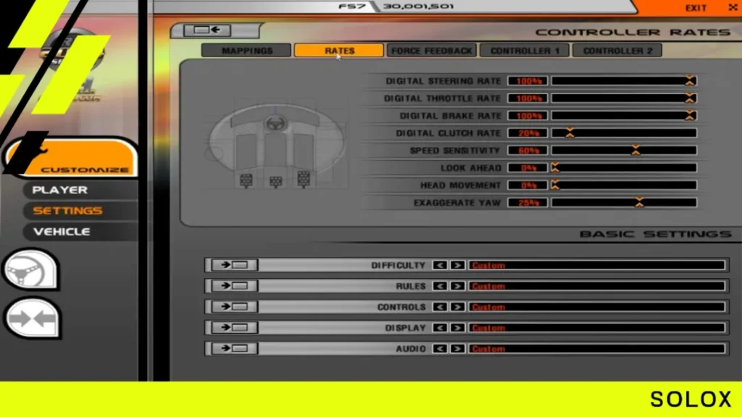Click the Rules next arrow
The width and height of the screenshot is (742, 417).
(458, 286)
